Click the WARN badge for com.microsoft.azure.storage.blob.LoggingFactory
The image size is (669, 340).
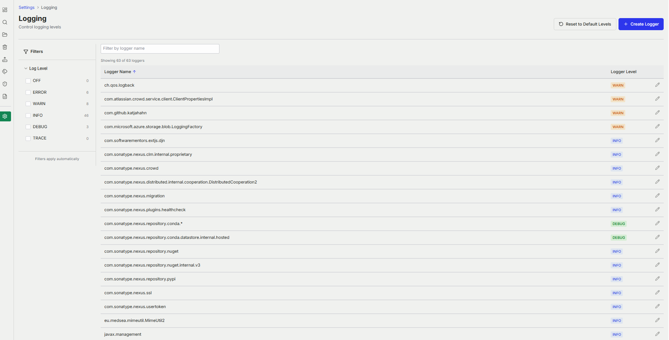(x=618, y=127)
